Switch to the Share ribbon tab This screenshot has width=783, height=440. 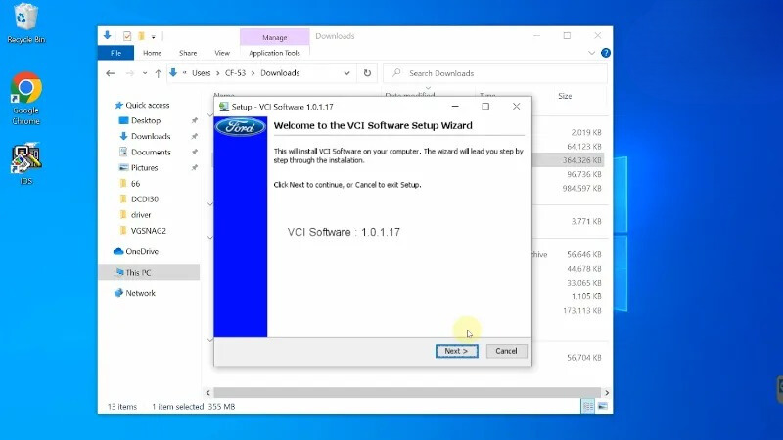tap(188, 53)
